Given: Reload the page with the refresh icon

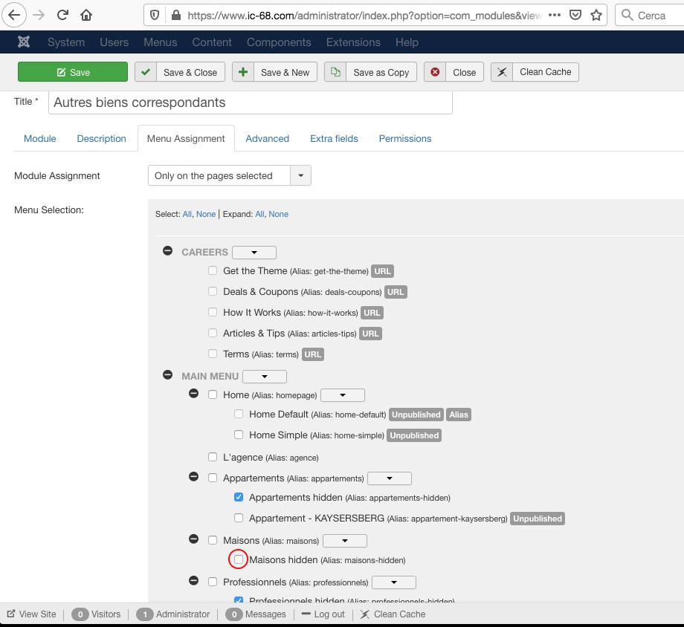Looking at the screenshot, I should point(62,16).
